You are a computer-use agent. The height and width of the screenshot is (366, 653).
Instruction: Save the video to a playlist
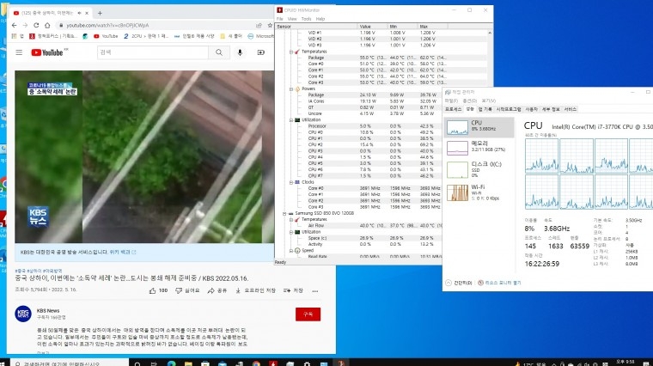(x=293, y=290)
